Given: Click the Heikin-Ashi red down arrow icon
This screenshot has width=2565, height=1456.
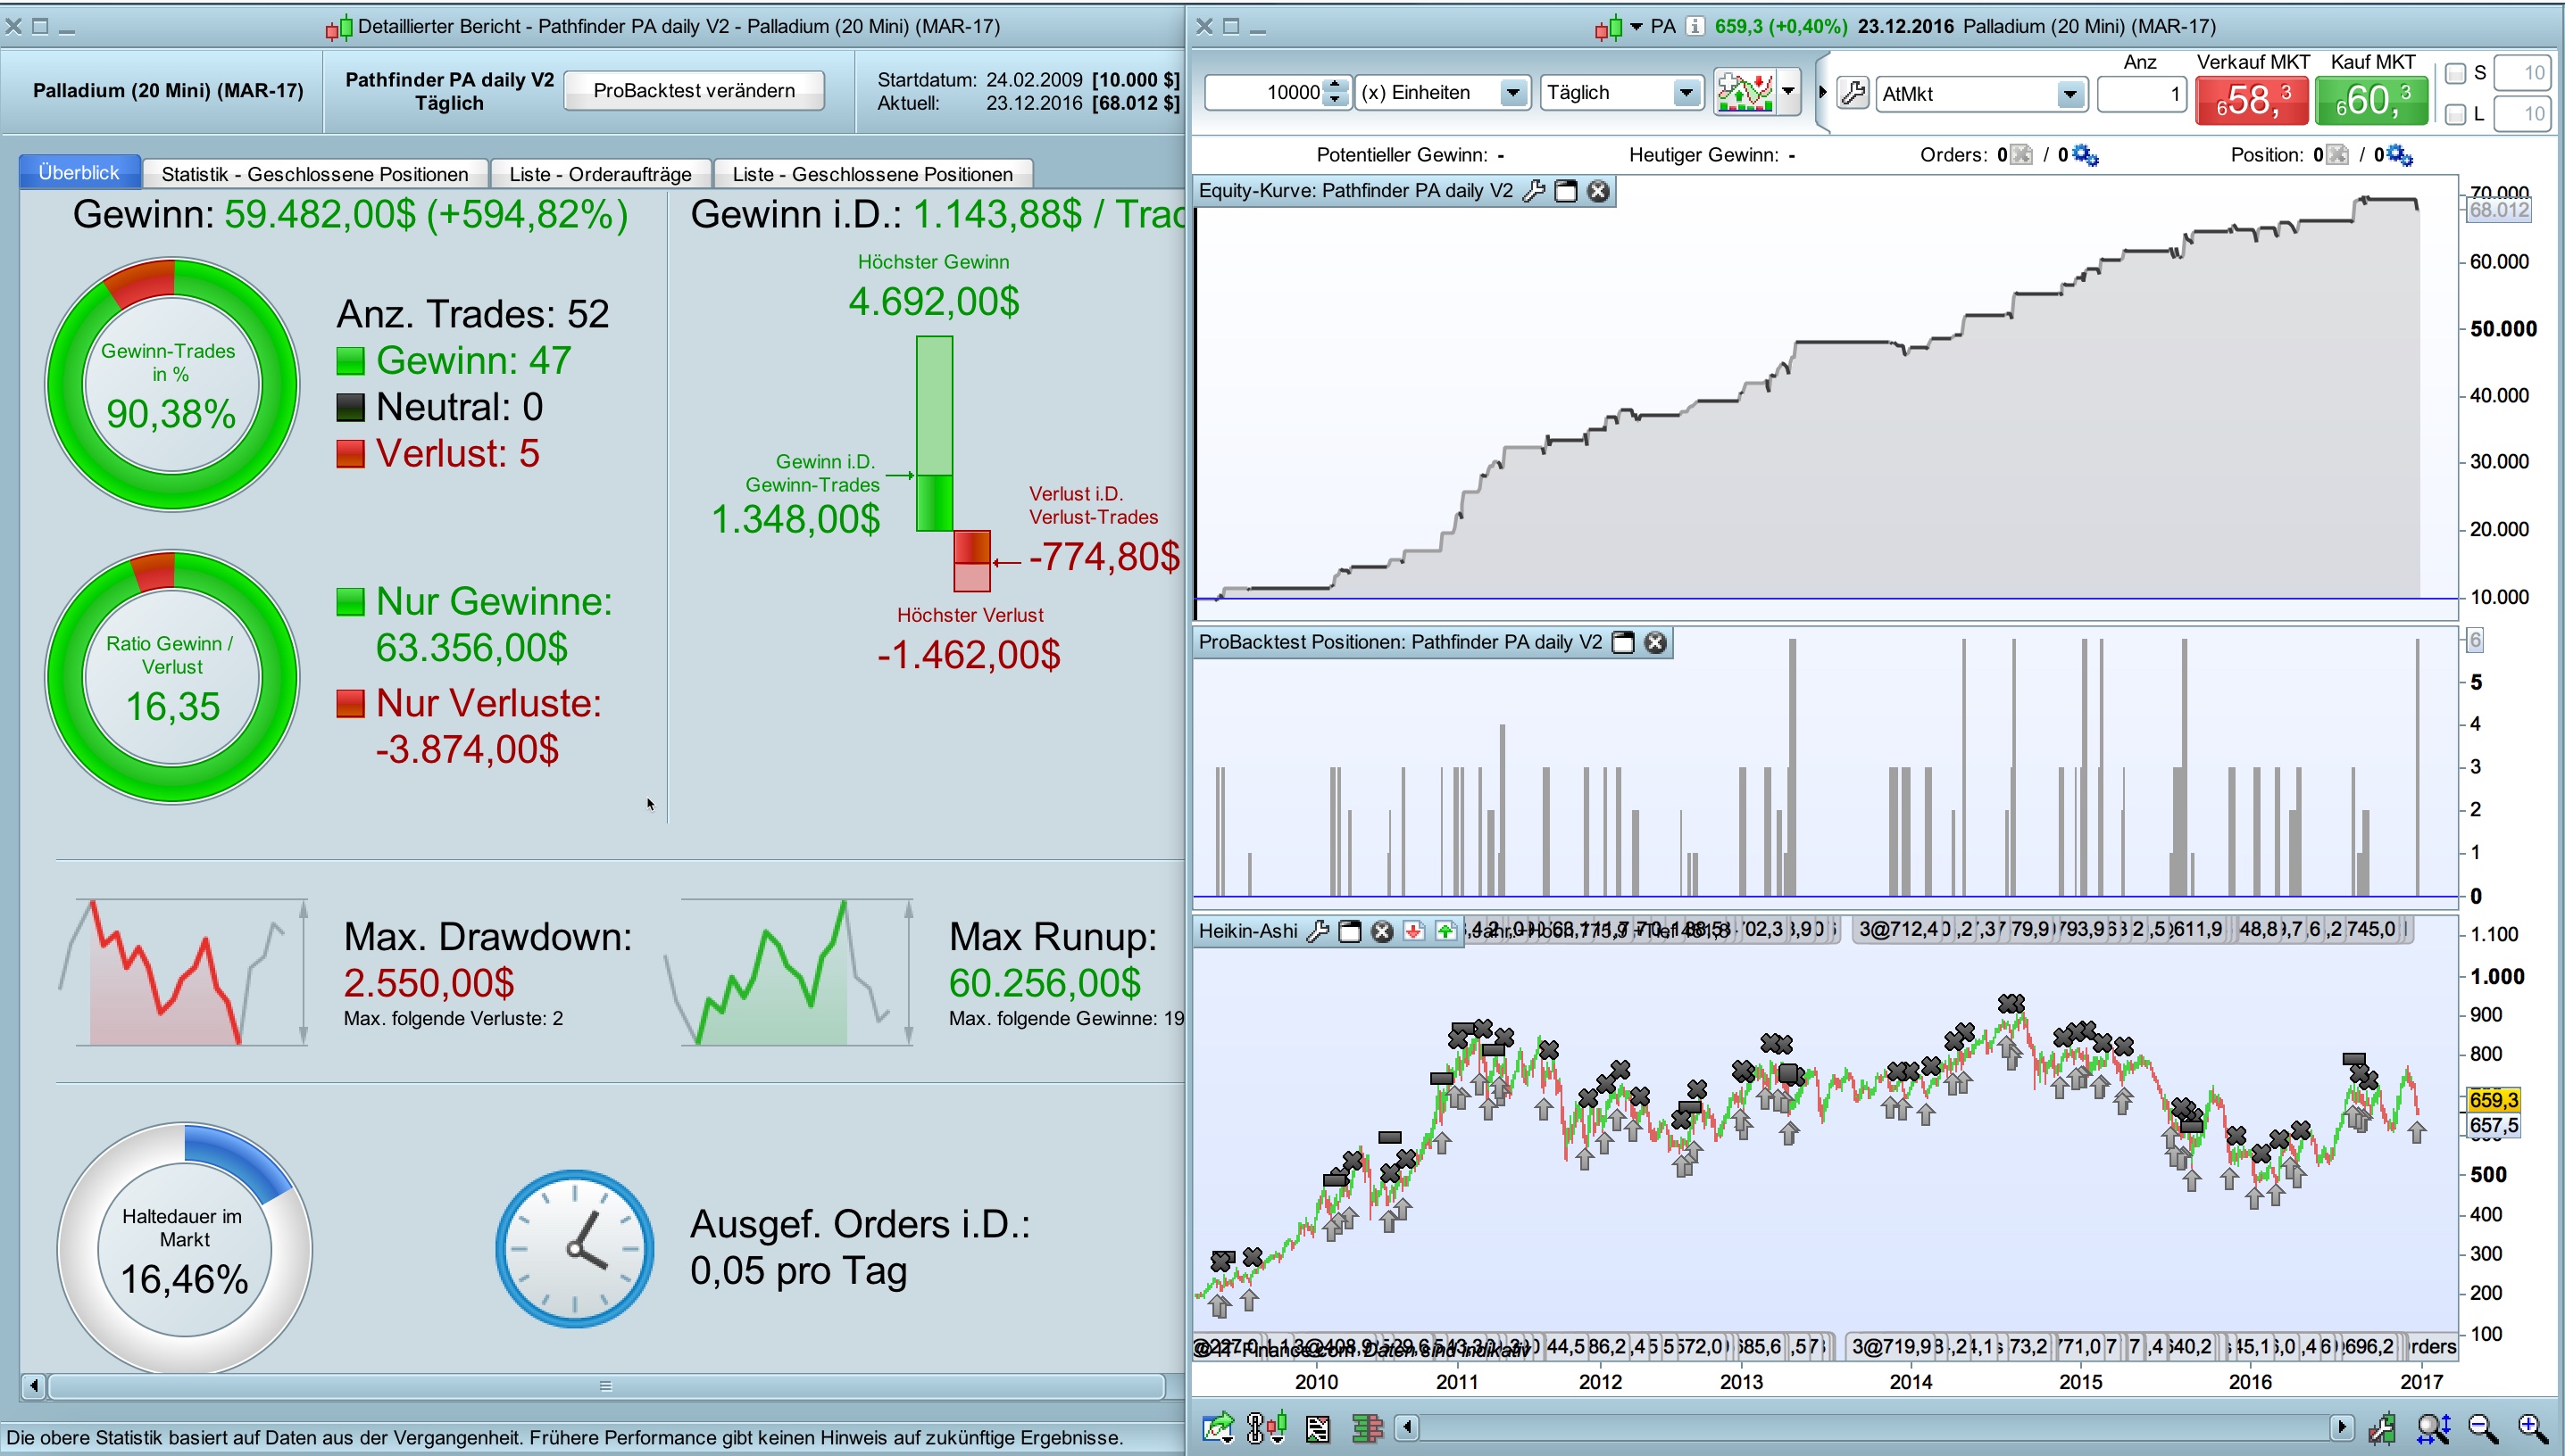Looking at the screenshot, I should click(1413, 931).
